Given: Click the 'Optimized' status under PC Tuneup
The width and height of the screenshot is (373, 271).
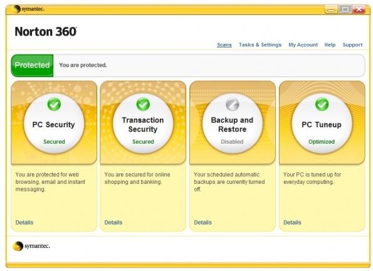Looking at the screenshot, I should 322,142.
